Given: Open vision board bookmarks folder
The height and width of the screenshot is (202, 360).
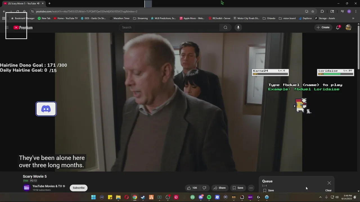Looking at the screenshot, I should pyautogui.click(x=287, y=19).
